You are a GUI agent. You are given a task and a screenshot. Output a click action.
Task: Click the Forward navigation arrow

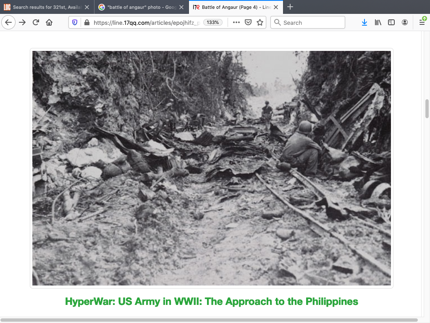[x=22, y=23]
